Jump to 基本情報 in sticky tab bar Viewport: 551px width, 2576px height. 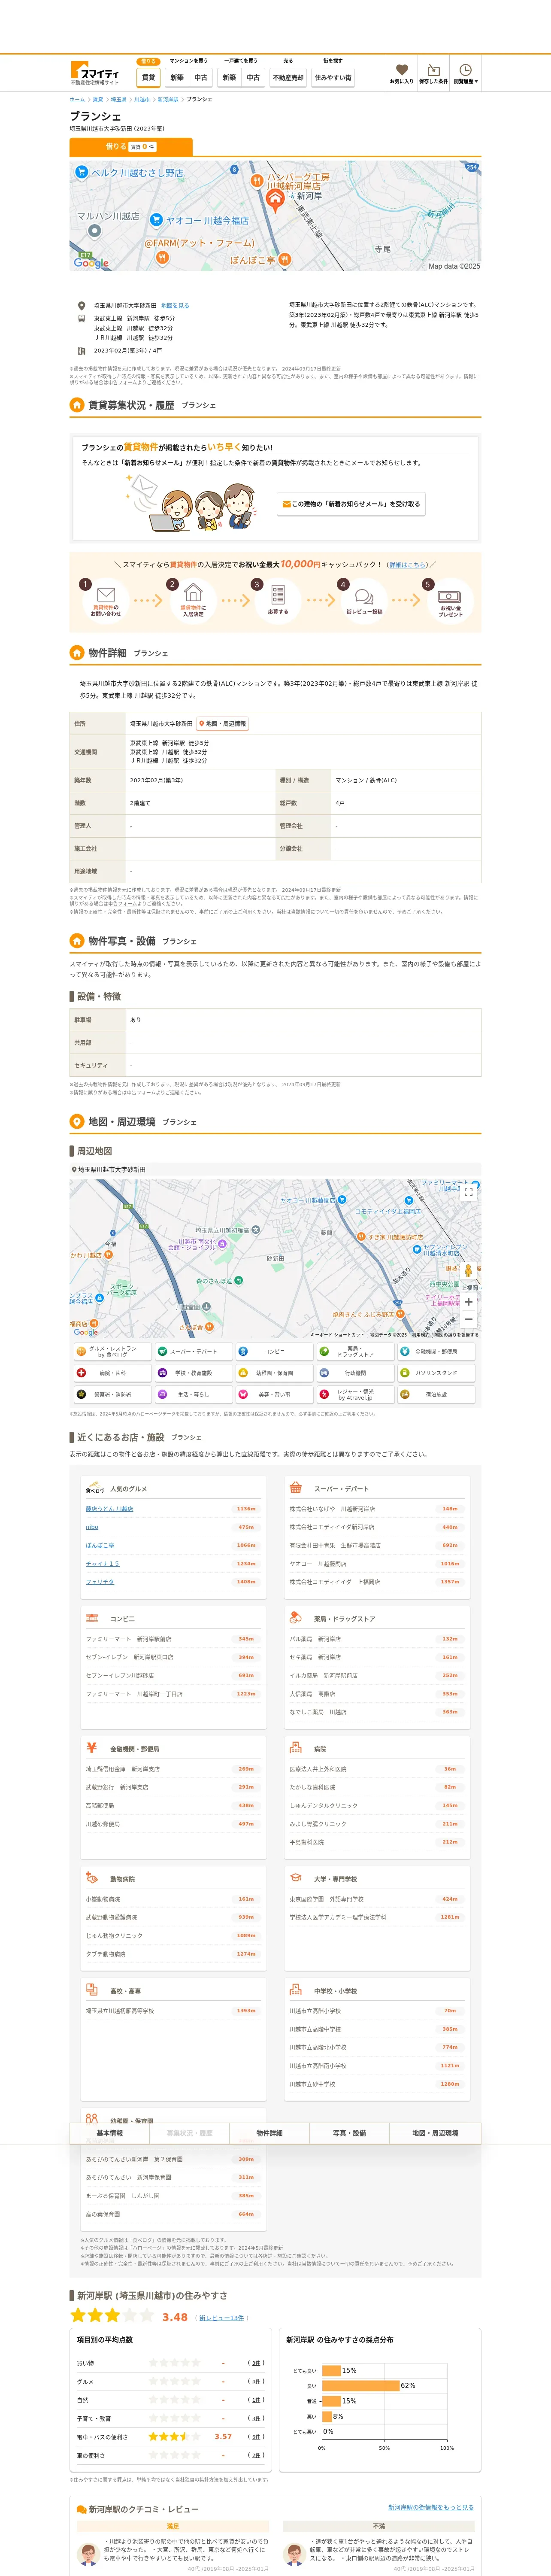(109, 2133)
